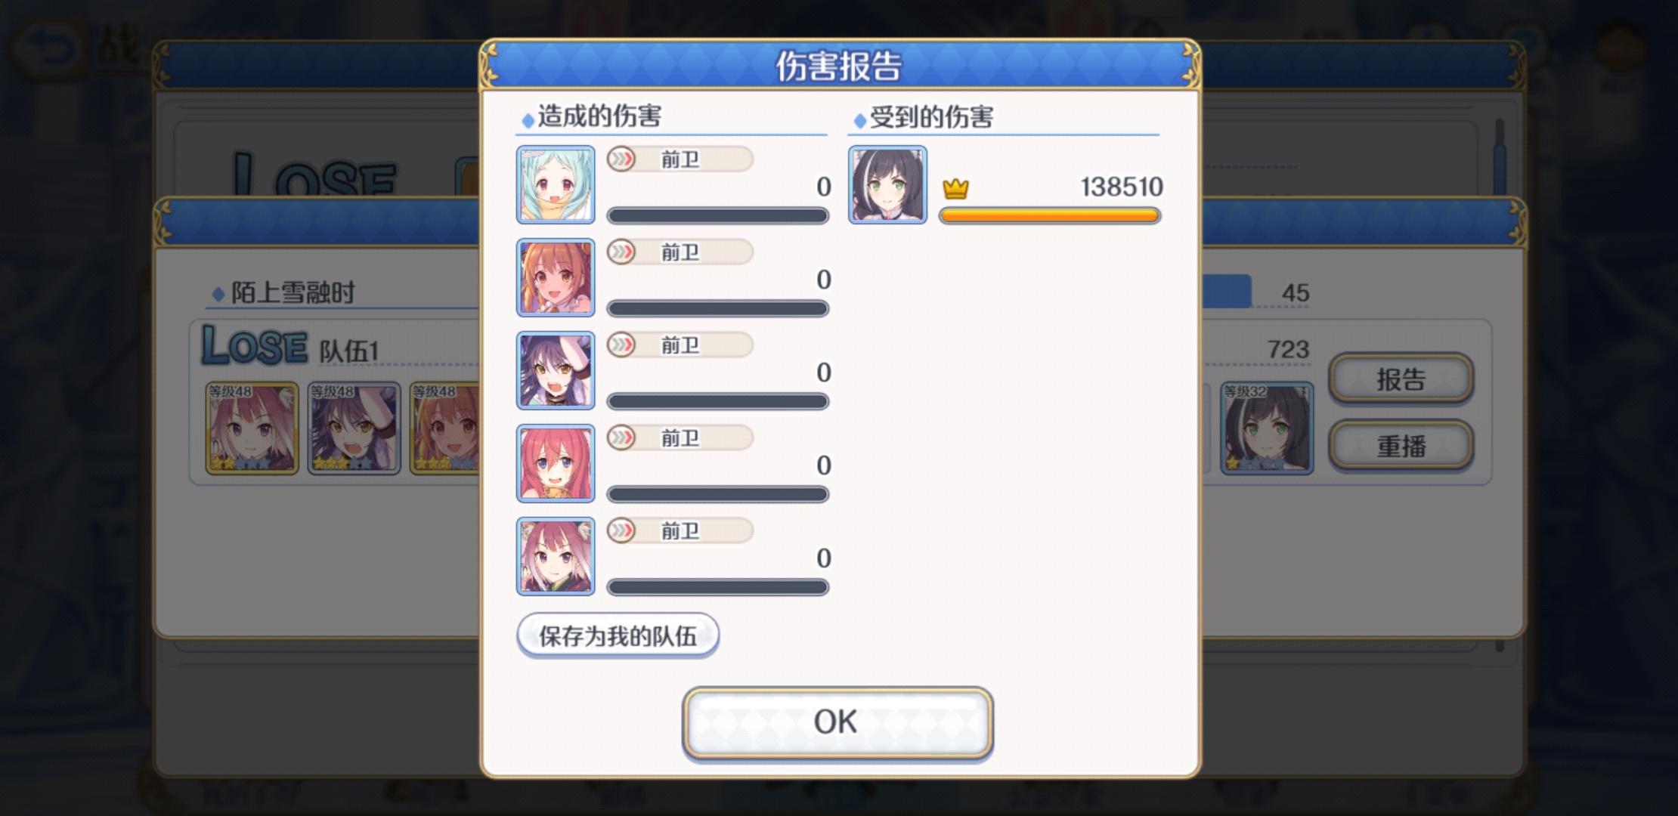
Task: Select the black-haired enemy portrait in damage taken
Action: click(x=887, y=184)
